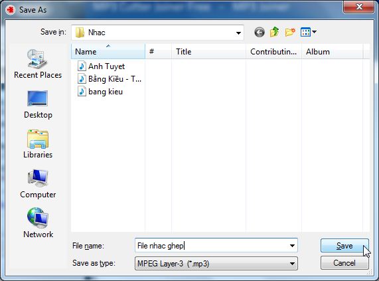The width and height of the screenshot is (379, 281).
Task: Open Computer location
Action: click(38, 184)
